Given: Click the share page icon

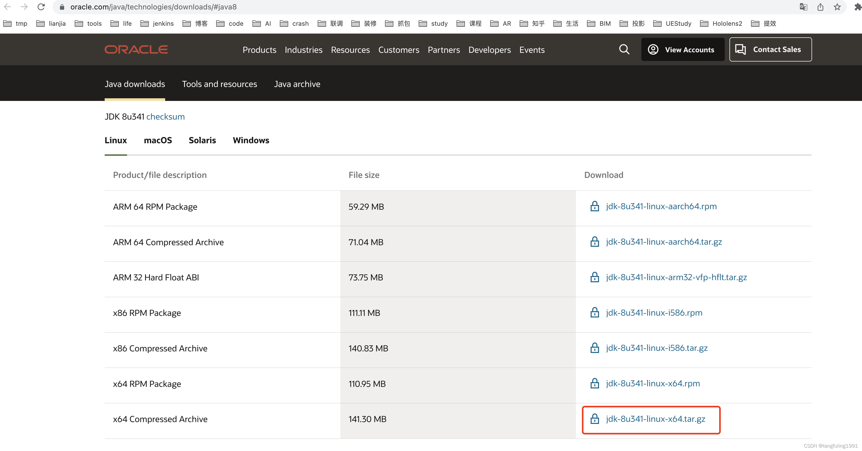Looking at the screenshot, I should coord(820,7).
